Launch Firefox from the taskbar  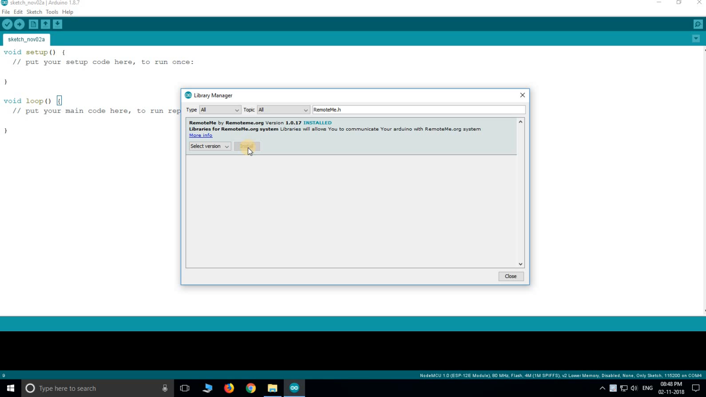[x=229, y=388]
